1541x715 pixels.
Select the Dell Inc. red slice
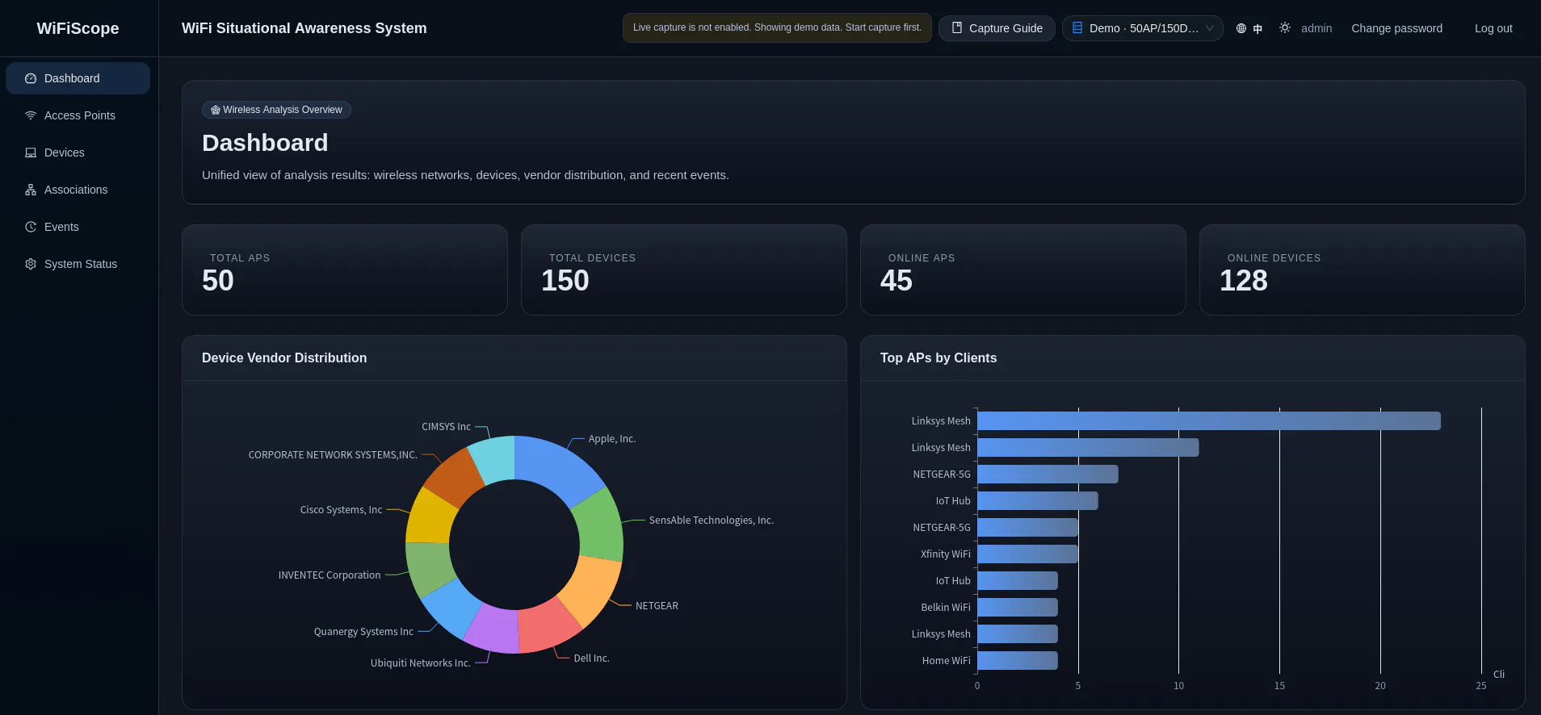point(547,627)
